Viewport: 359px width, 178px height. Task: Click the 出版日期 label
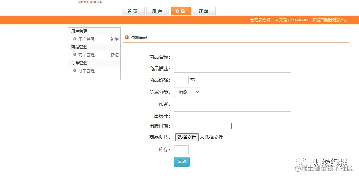point(160,126)
